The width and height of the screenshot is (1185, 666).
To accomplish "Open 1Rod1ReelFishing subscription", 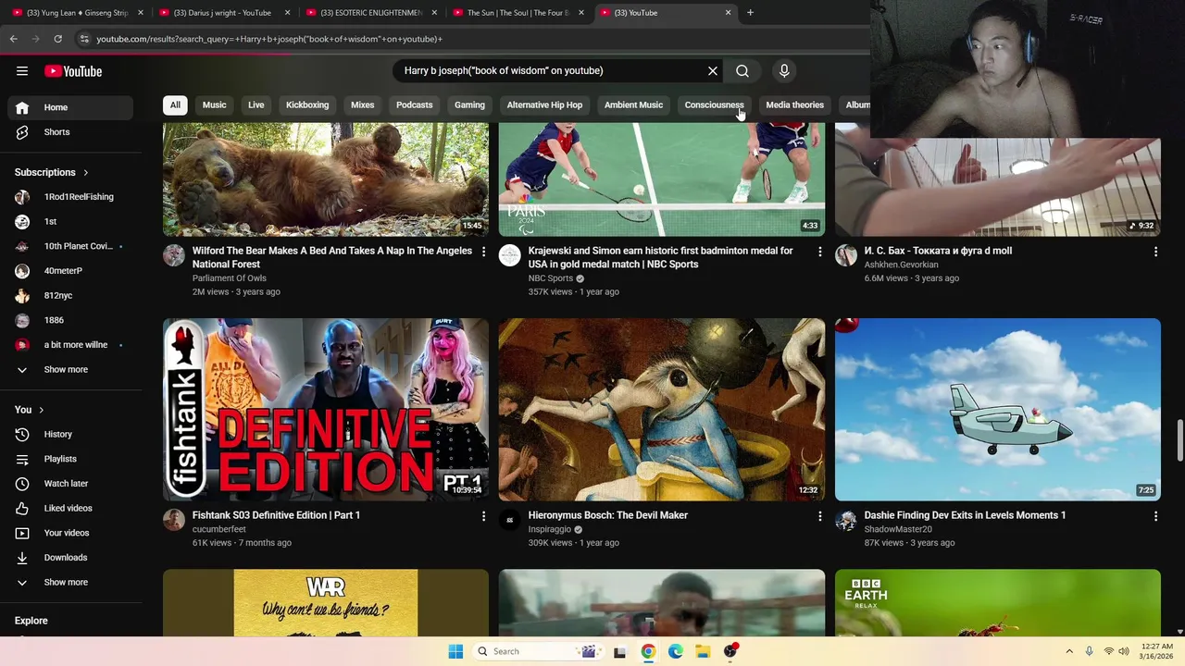I will pos(70,197).
